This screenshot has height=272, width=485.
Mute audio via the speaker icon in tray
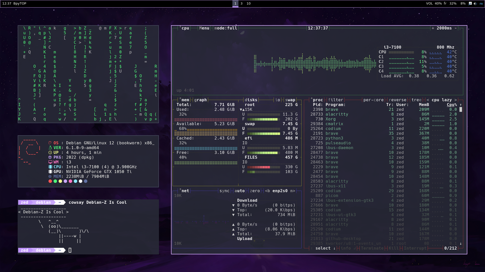pos(475,4)
